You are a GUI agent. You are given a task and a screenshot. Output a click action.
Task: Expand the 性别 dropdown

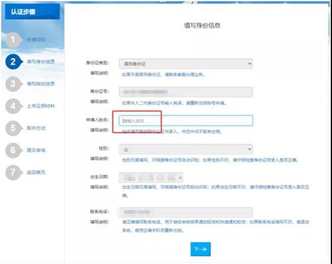(x=186, y=149)
